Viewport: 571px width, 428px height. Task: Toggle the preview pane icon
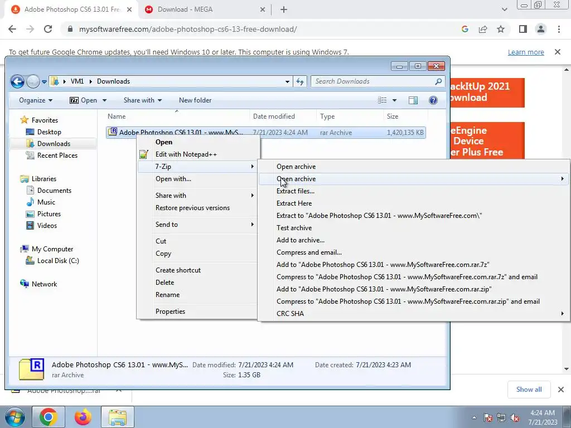[x=413, y=100]
